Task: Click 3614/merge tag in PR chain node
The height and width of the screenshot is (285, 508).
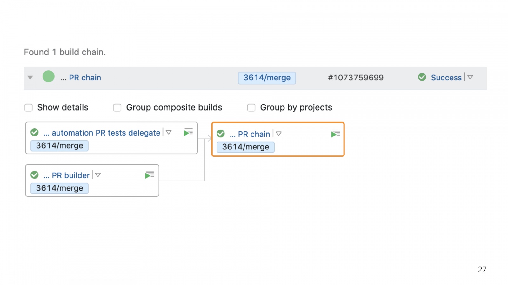Action: [x=246, y=147]
